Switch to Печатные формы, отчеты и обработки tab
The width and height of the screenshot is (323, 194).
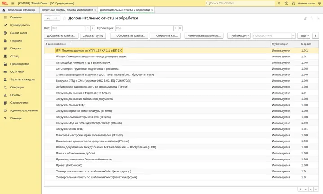[x=67, y=10]
